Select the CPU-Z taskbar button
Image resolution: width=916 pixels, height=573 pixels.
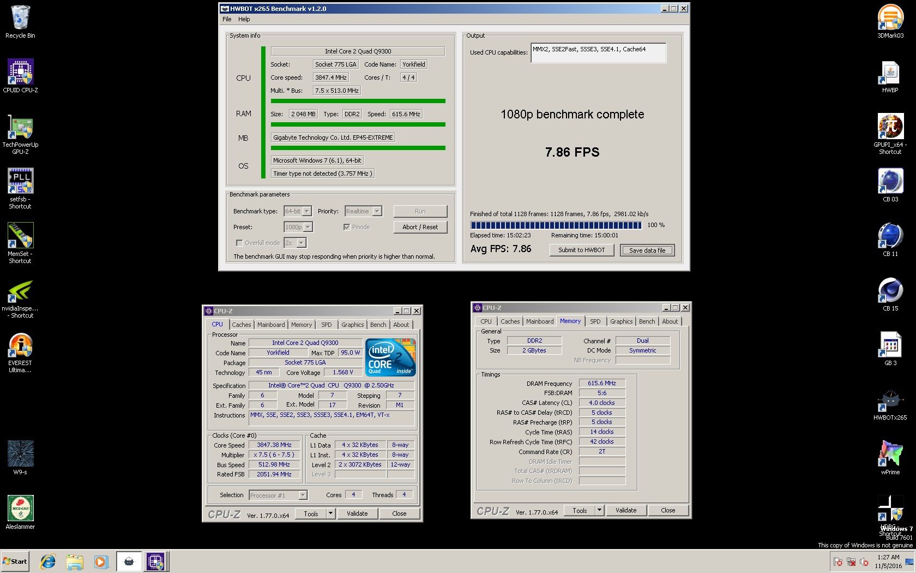155,561
